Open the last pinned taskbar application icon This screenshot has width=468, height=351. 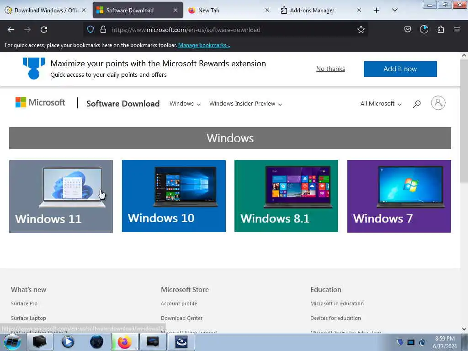(x=181, y=342)
